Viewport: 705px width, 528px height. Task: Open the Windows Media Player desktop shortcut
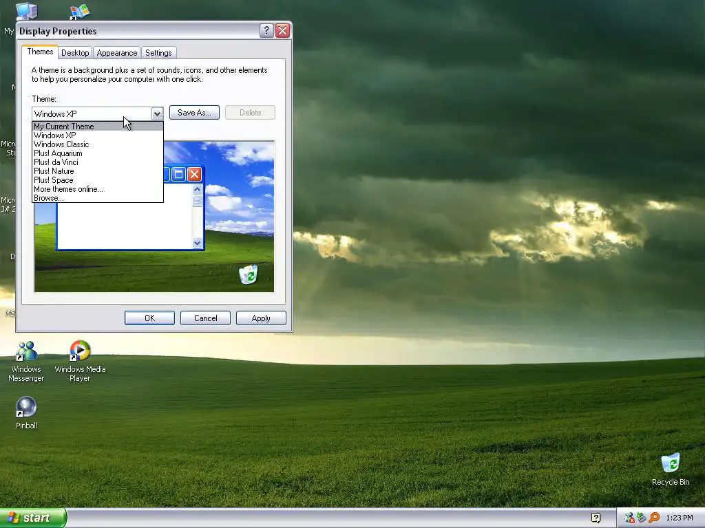coord(80,362)
